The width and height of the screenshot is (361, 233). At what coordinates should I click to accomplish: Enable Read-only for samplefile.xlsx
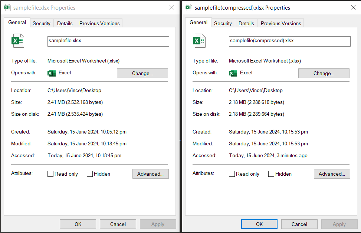pyautogui.click(x=50, y=173)
